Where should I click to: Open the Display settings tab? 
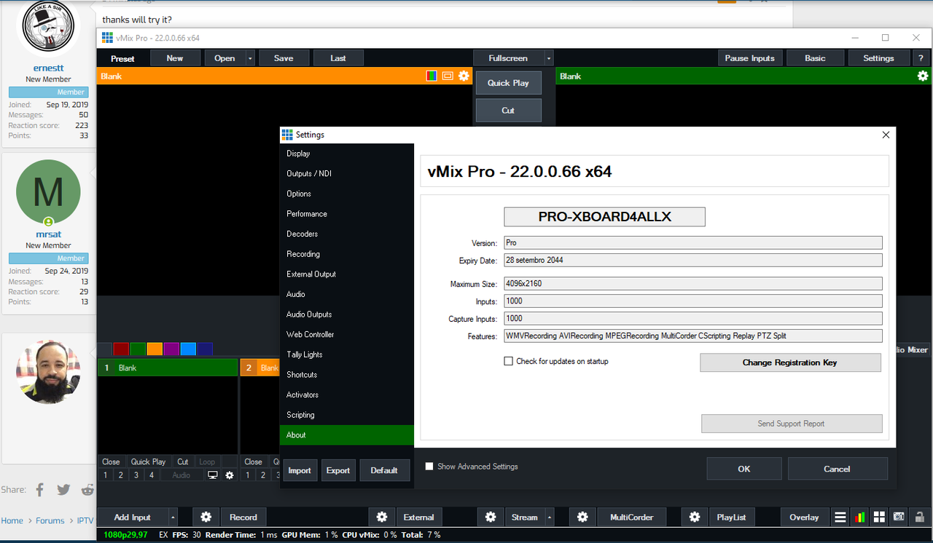(347, 154)
